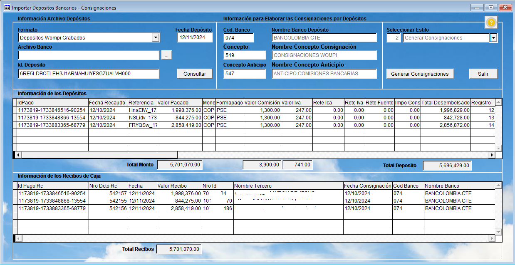Screen dimensions: 515x265
Task: Click the Valor Pagado column header
Action: coord(179,102)
